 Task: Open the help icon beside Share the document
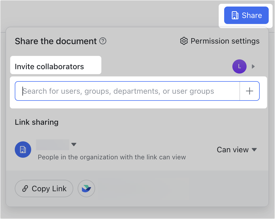point(103,41)
